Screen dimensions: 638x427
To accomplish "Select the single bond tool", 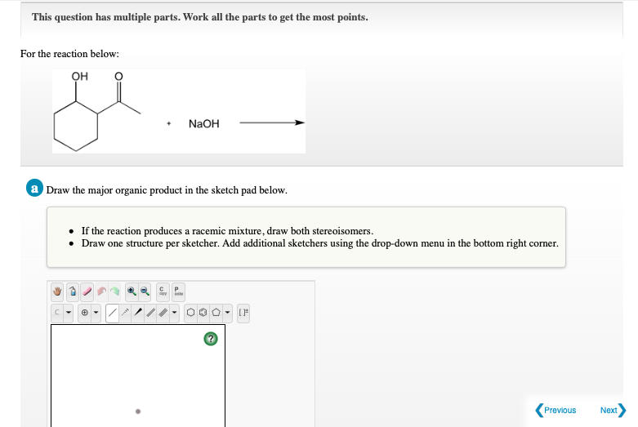I will point(112,313).
